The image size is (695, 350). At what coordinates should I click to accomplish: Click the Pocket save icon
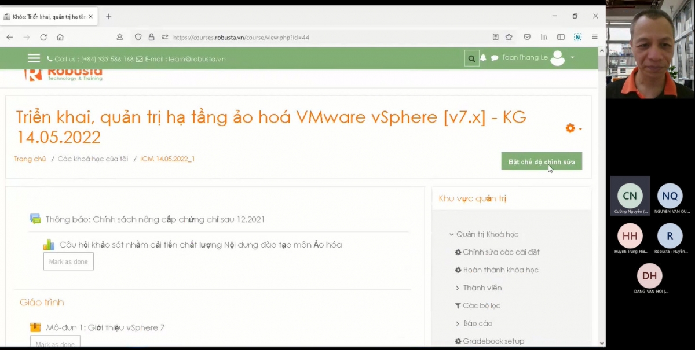[527, 37]
